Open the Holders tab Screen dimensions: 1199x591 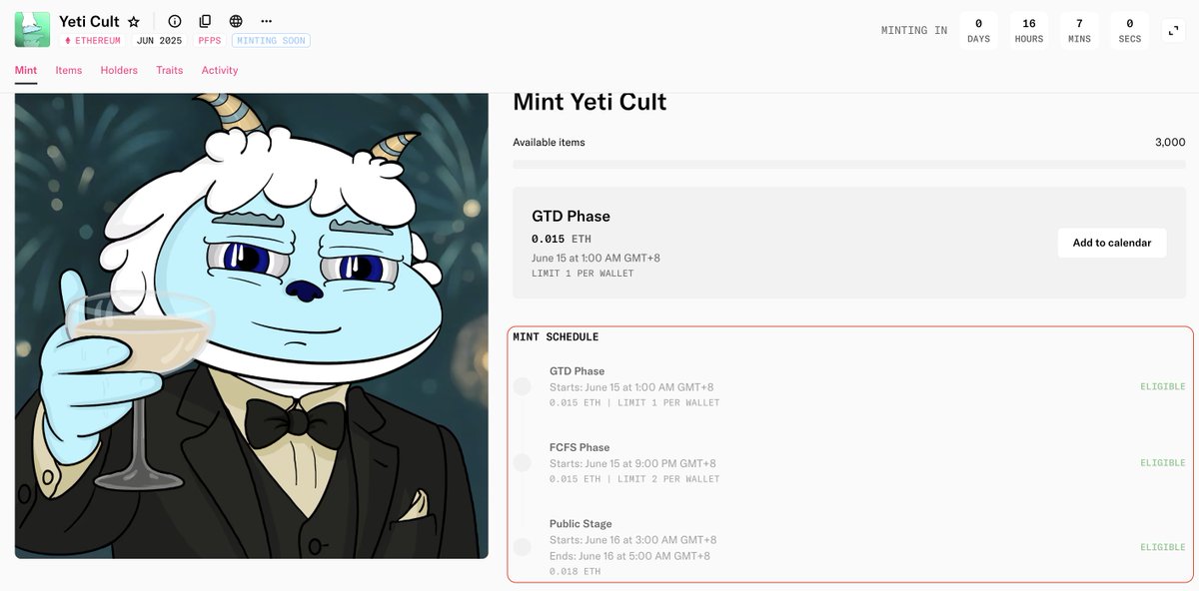pos(119,70)
